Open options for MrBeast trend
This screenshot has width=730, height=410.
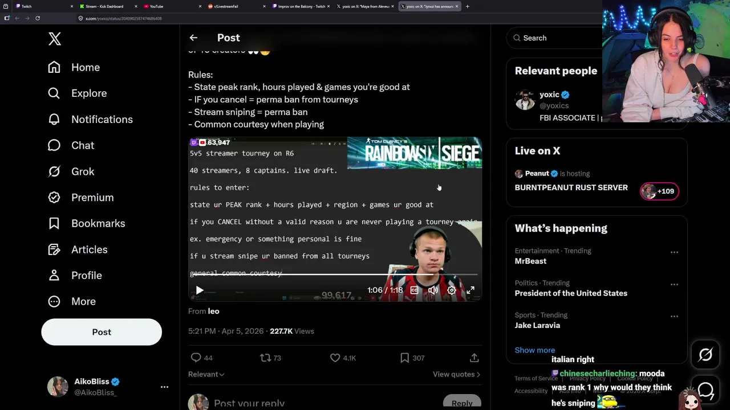[674, 252]
